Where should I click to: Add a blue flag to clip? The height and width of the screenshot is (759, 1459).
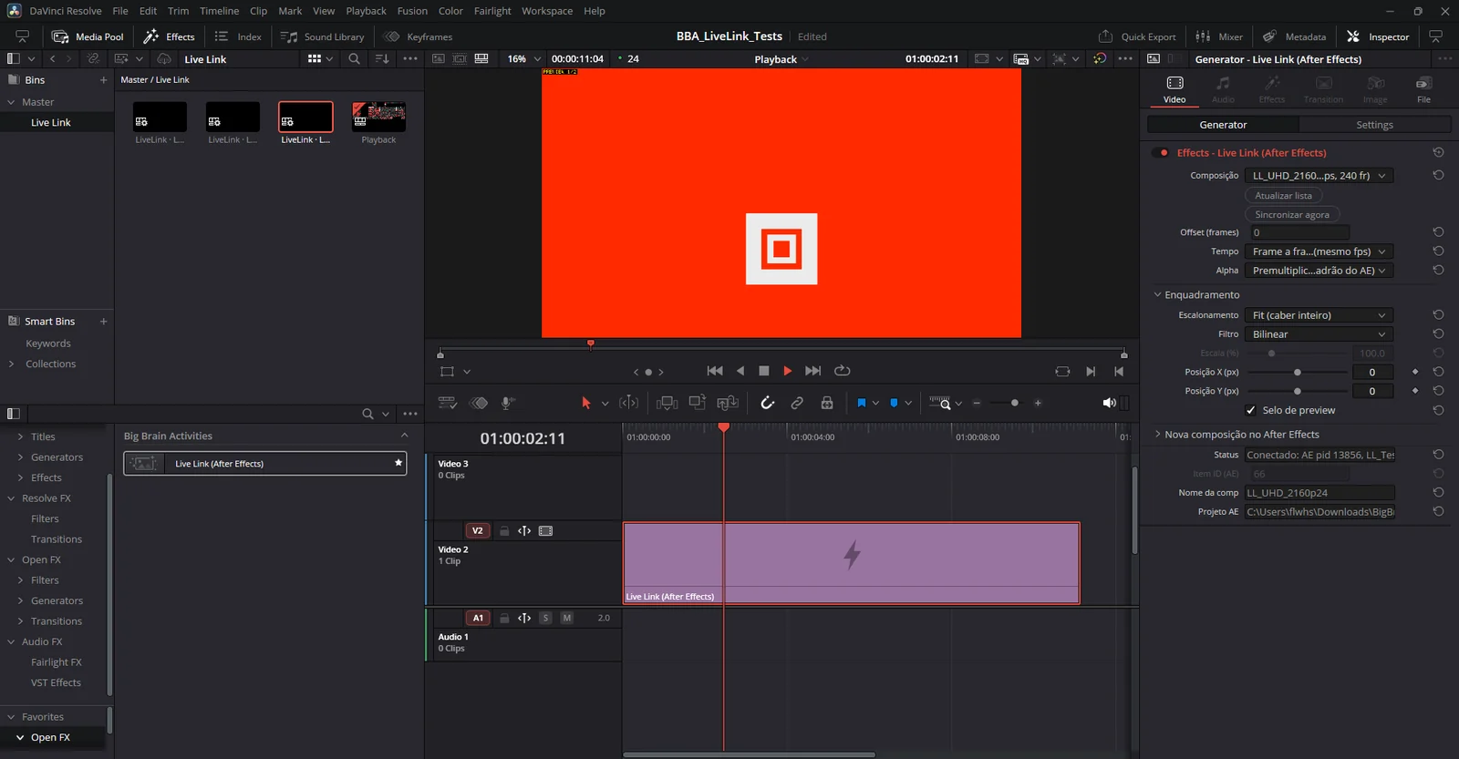point(861,403)
